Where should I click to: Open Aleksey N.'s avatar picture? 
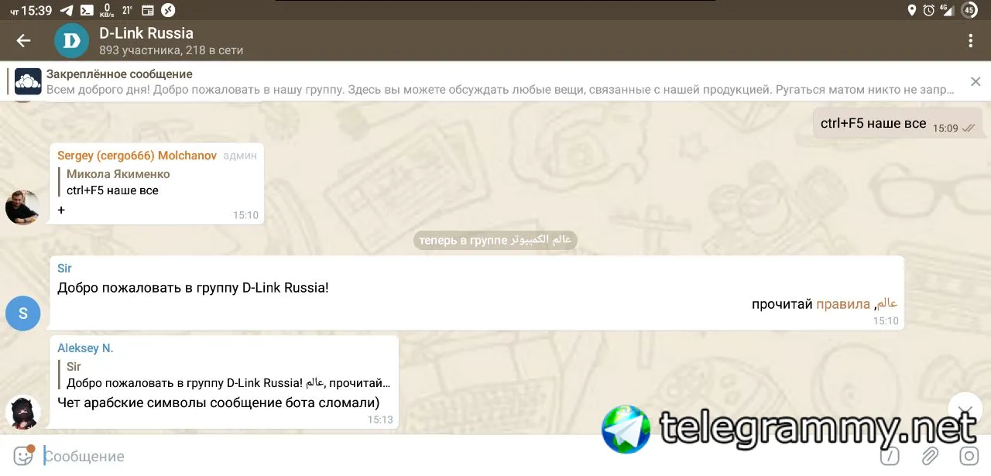(x=22, y=412)
